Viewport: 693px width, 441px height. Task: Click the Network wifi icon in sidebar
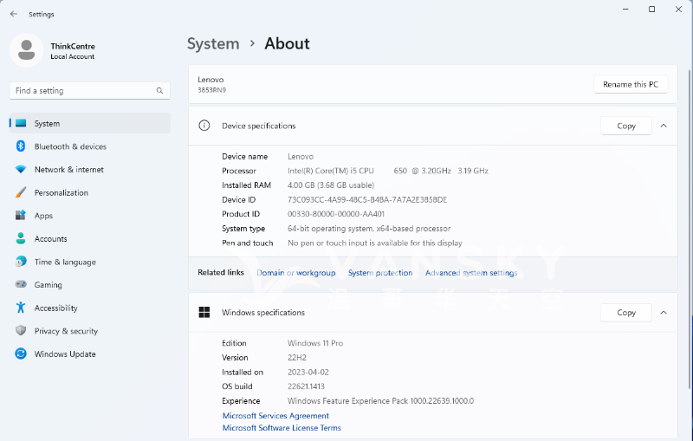21,169
